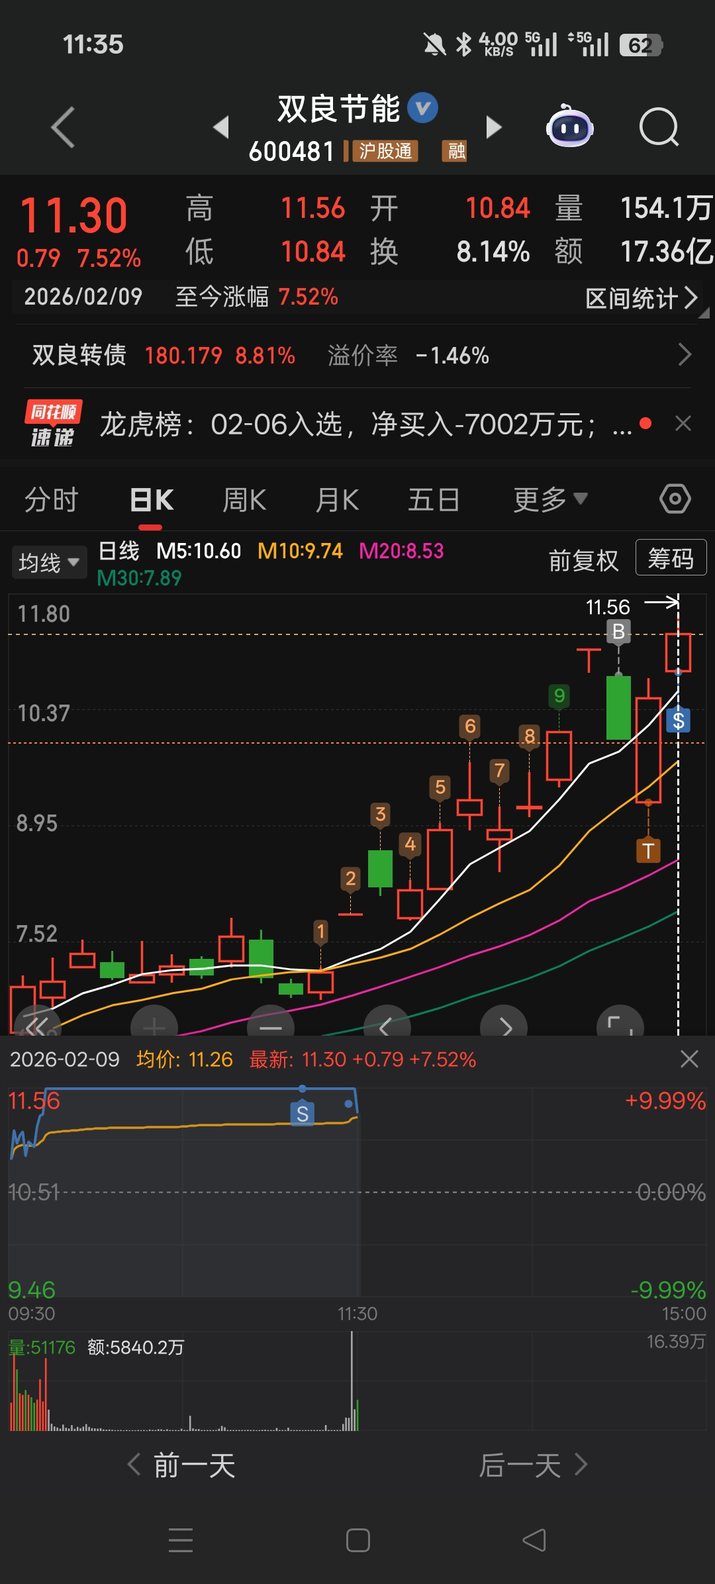This screenshot has height=1584, width=715.
Task: Open the 同花顺速递 news logo
Action: (x=53, y=424)
